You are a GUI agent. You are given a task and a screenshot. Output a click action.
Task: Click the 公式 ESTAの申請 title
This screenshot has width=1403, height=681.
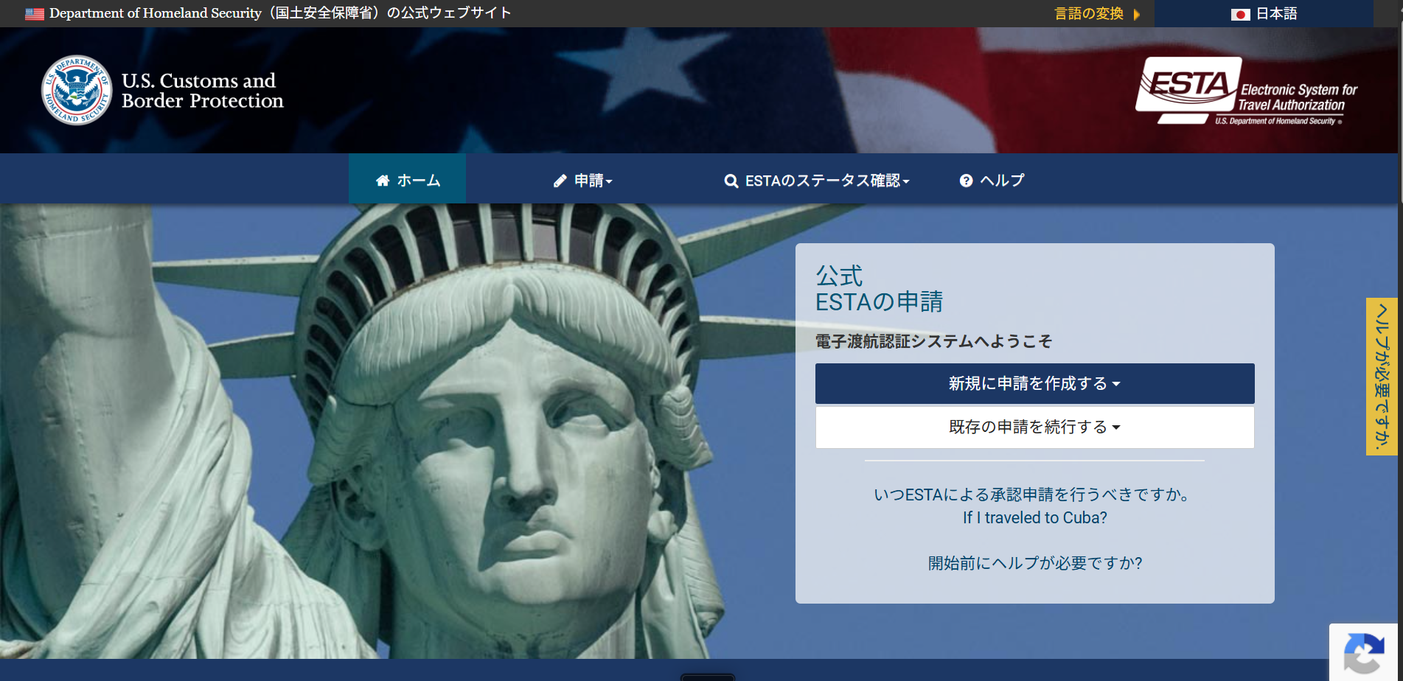879,288
